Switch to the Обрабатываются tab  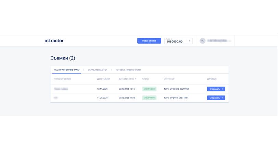[97, 70]
